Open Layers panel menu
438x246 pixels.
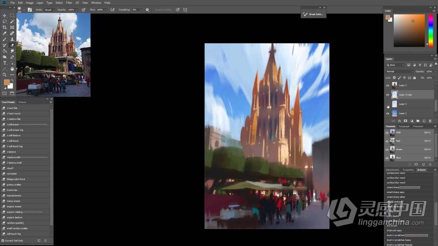[x=435, y=59]
